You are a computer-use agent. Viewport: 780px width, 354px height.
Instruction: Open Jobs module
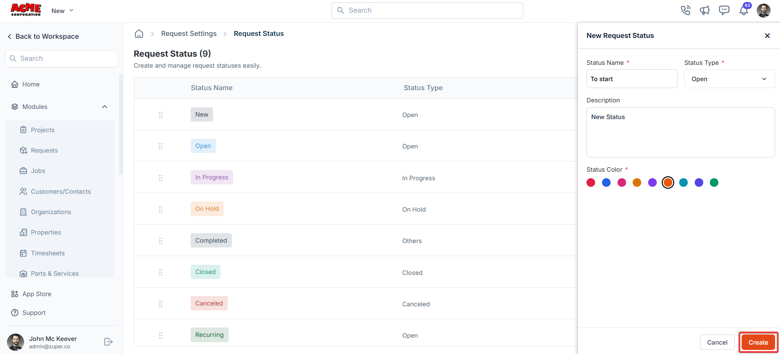(x=32, y=171)
